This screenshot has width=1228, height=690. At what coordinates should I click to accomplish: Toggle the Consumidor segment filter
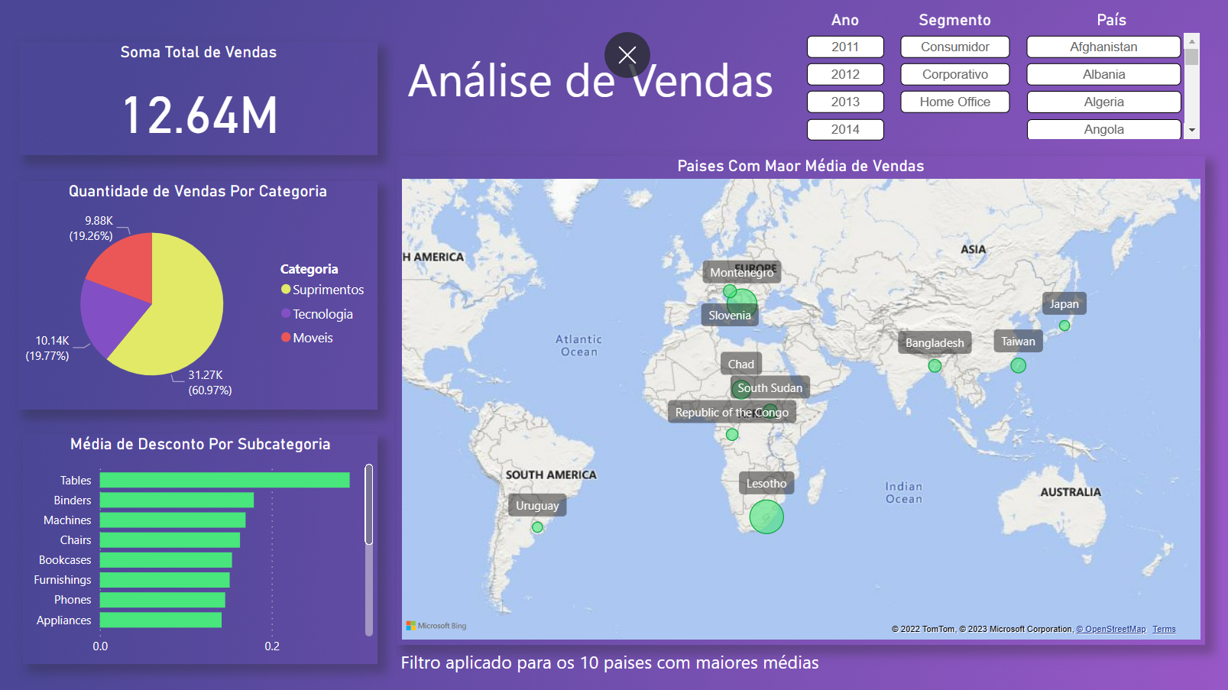click(x=954, y=47)
